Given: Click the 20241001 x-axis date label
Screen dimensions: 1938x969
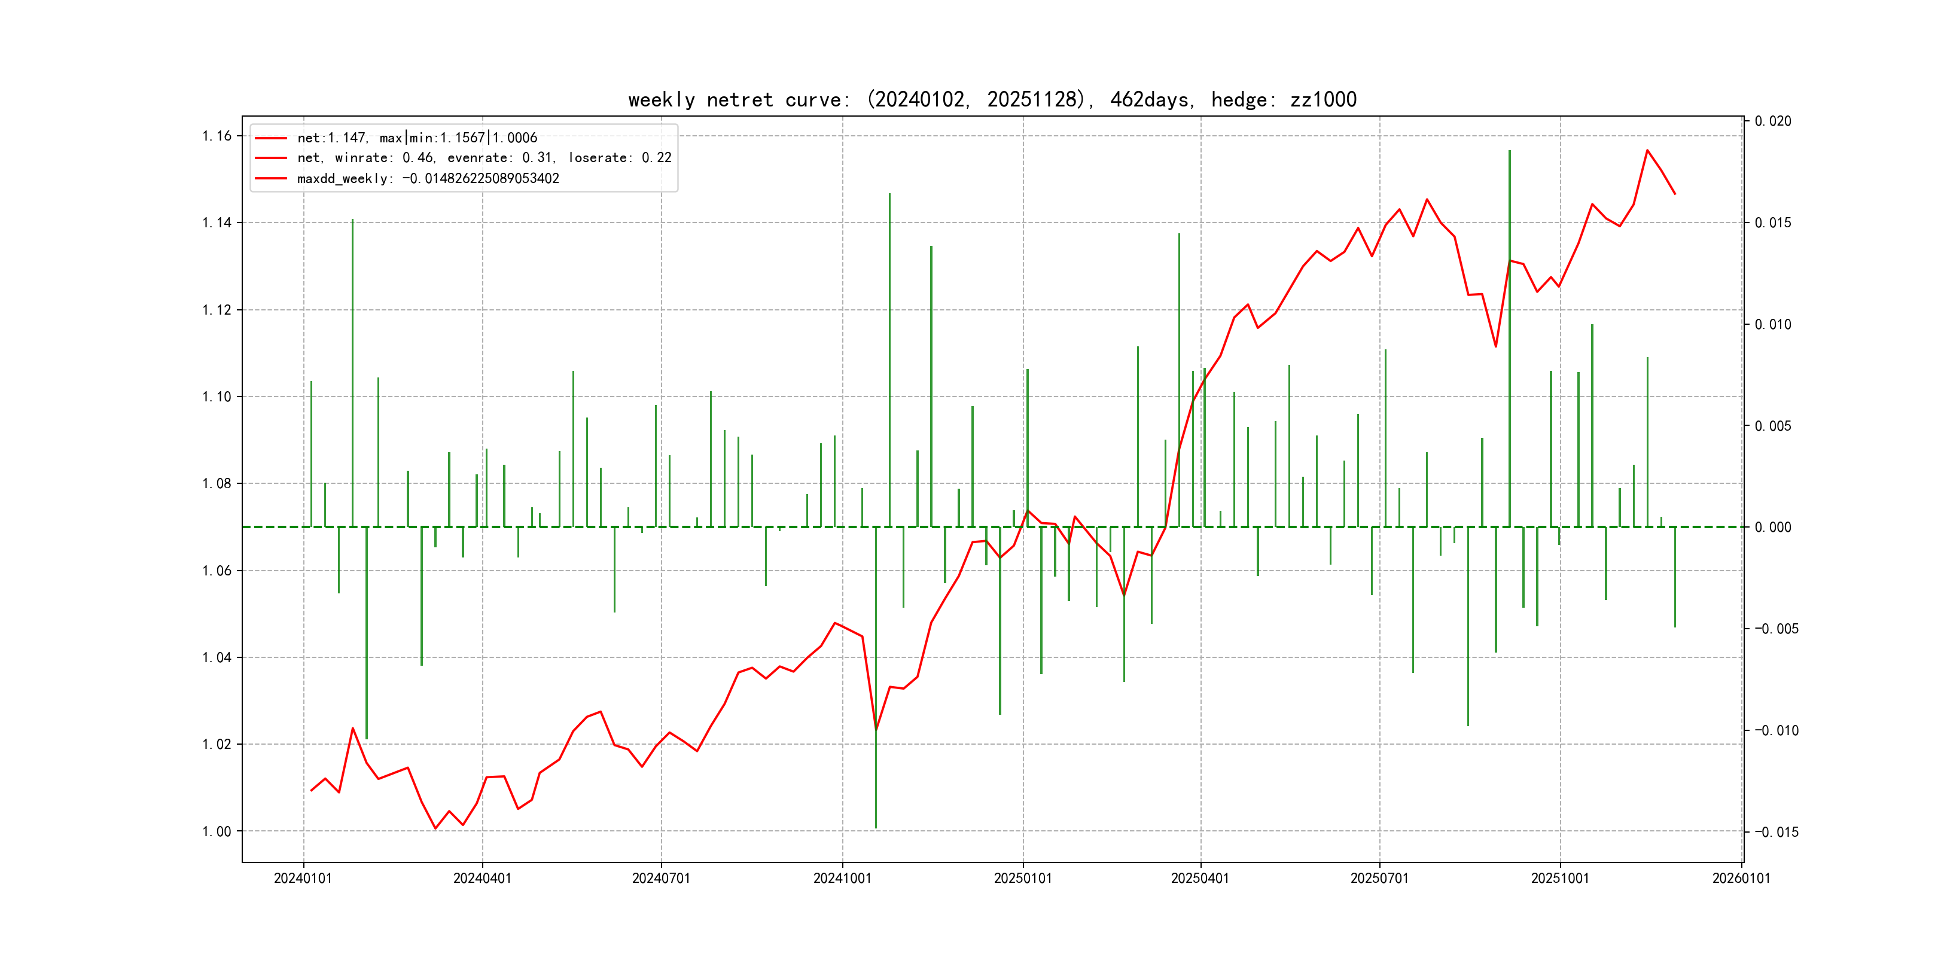Looking at the screenshot, I should pyautogui.click(x=842, y=878).
